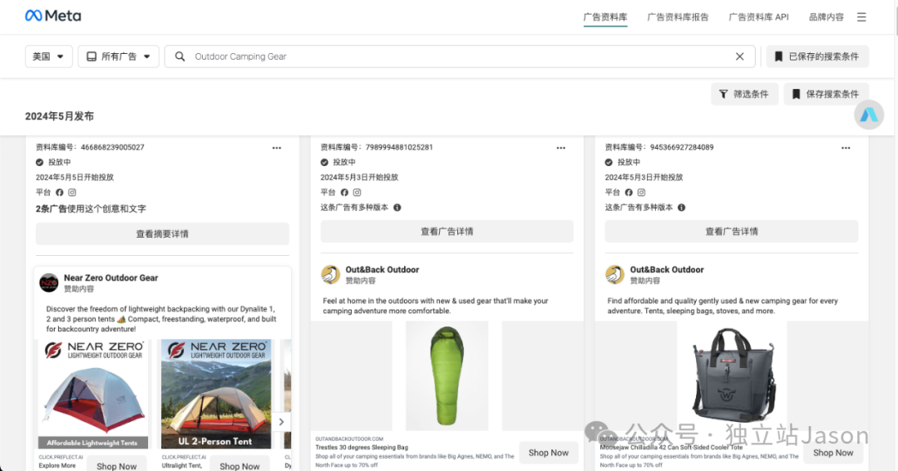Click the UL 2-Person Tent image
Screen dimensions: 898x471
(x=216, y=394)
